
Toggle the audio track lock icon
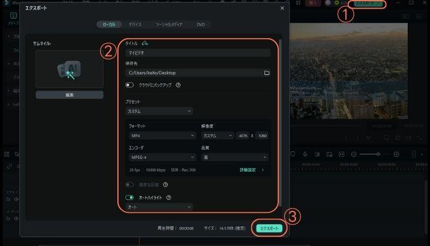point(8,218)
